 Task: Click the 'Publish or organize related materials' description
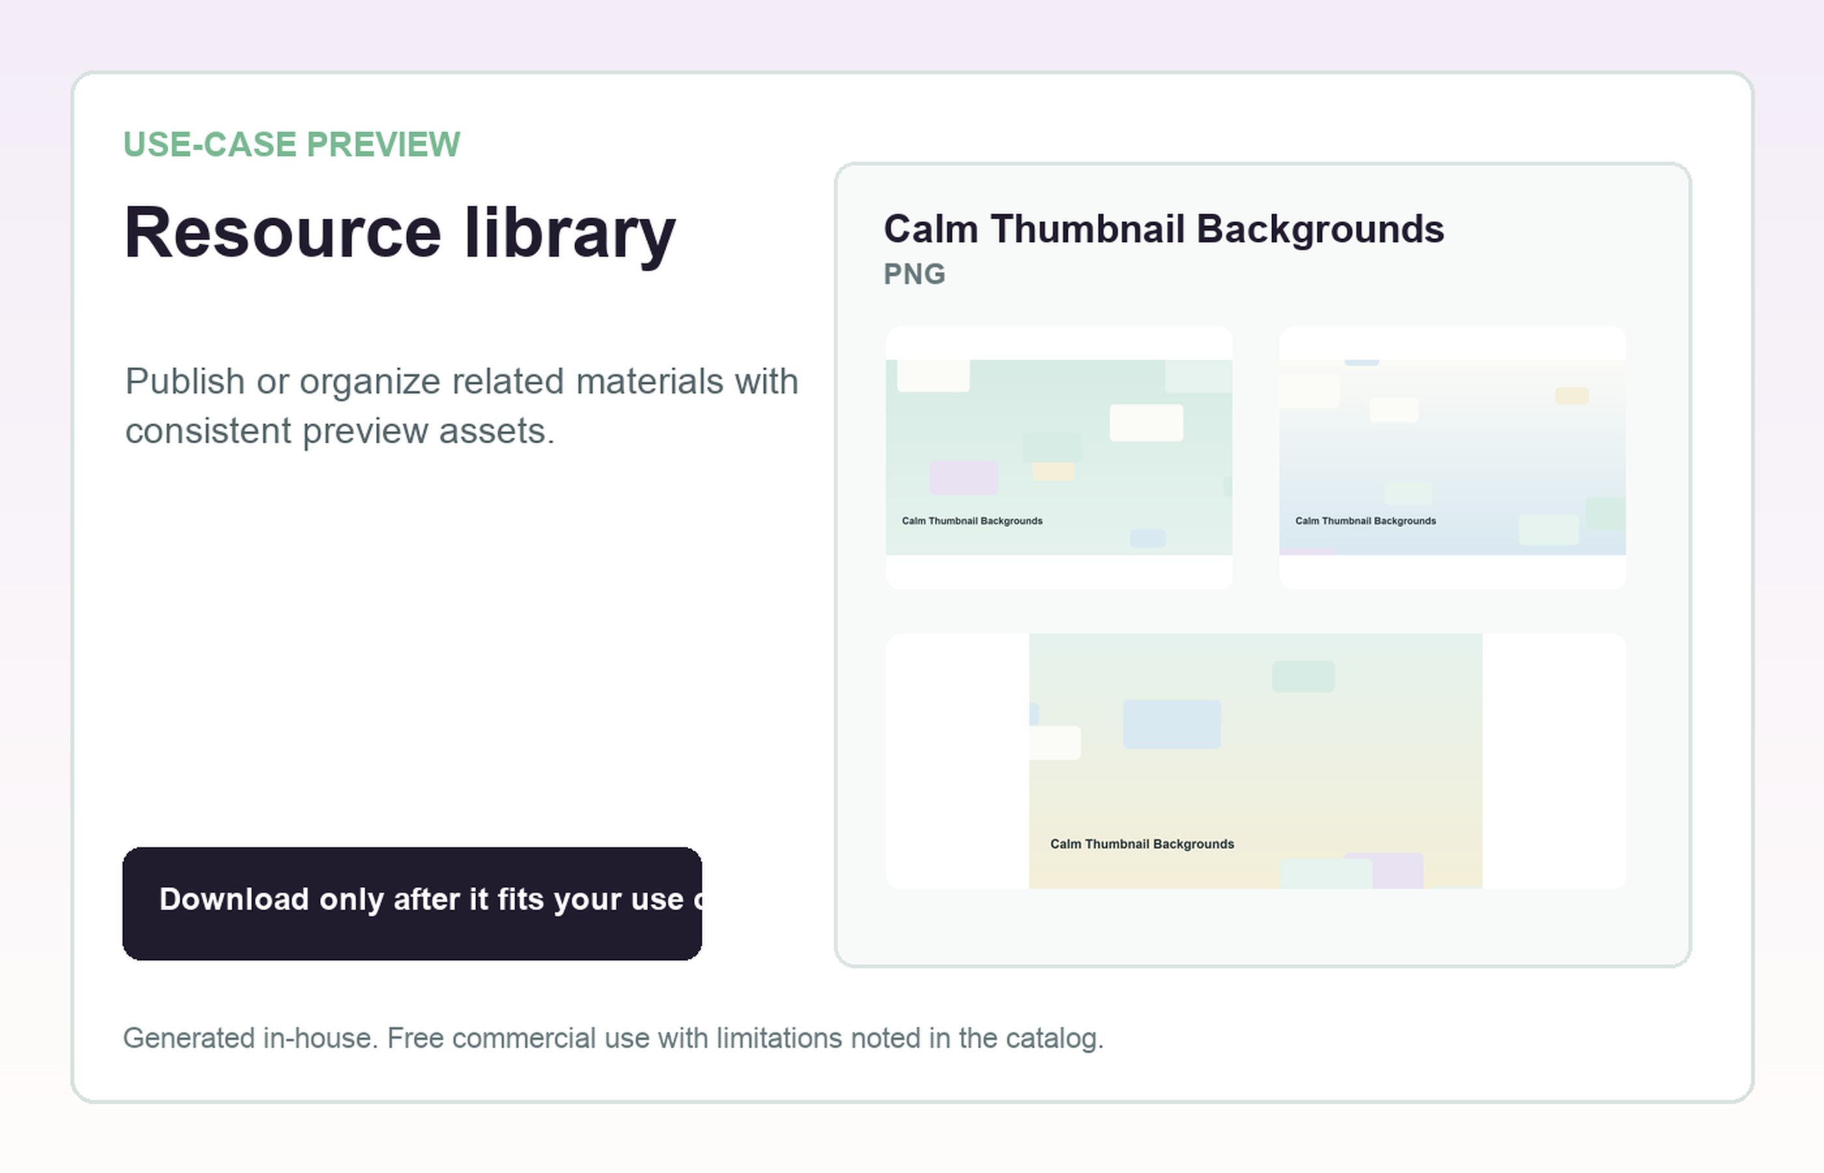461,406
